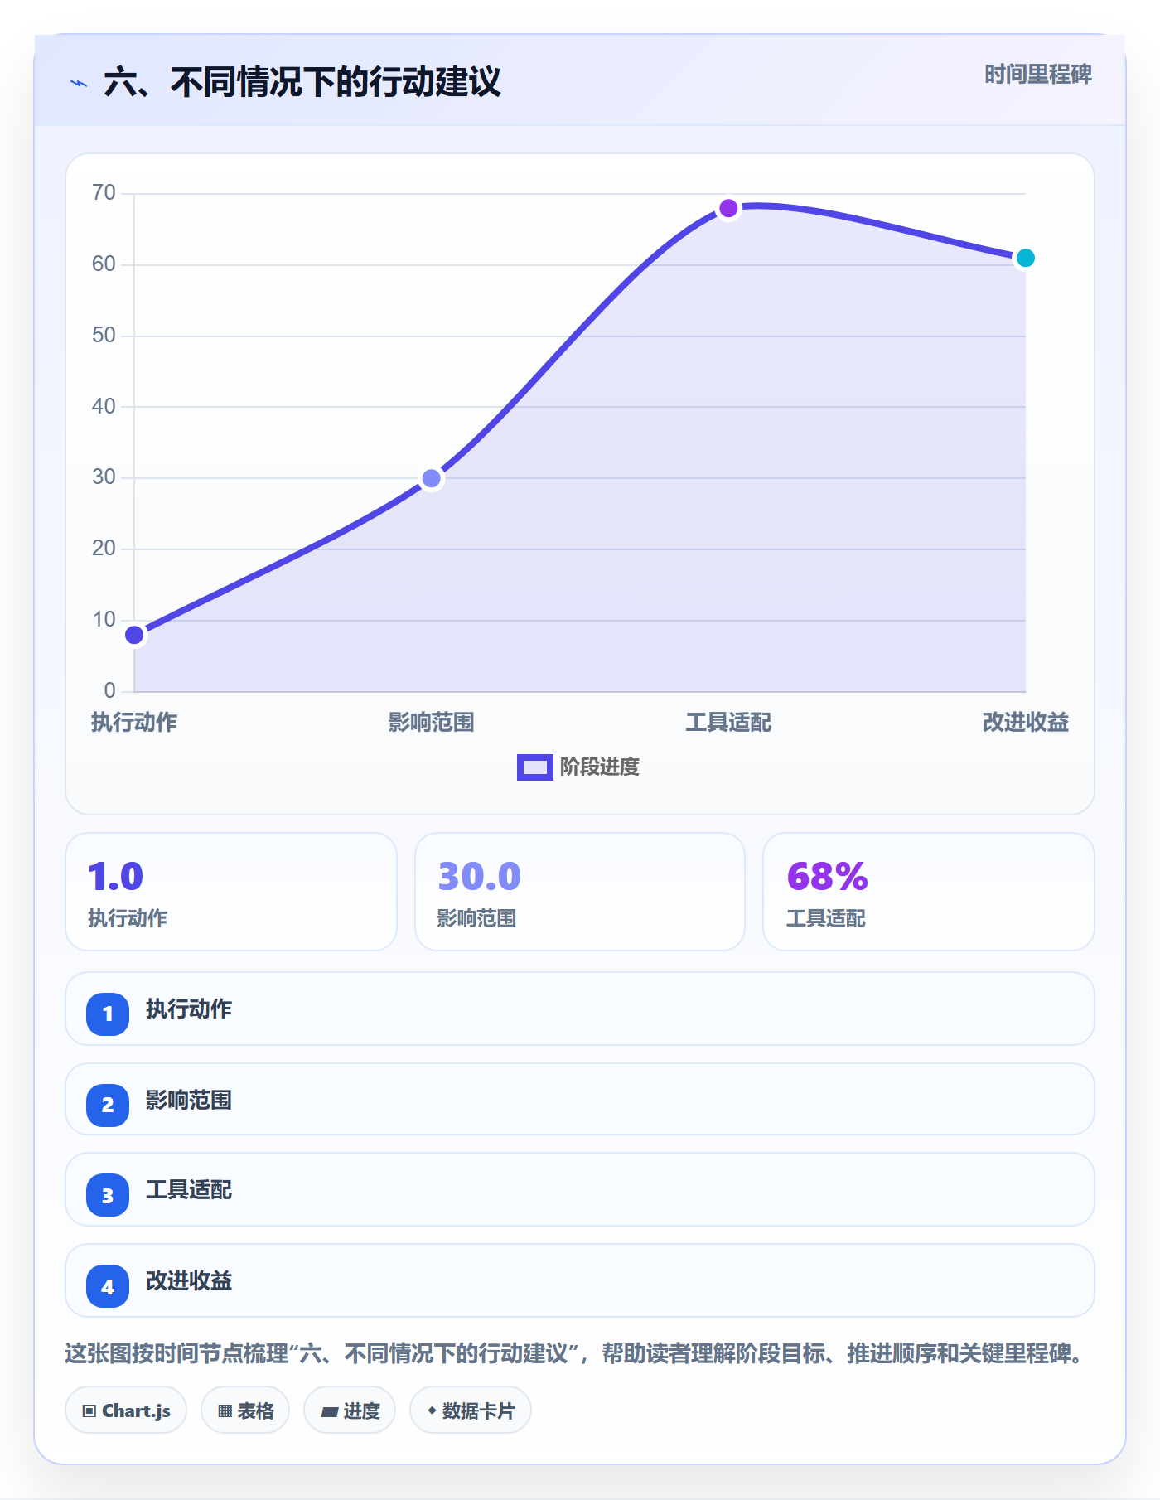The image size is (1160, 1500).
Task: Click the title 六、不同情况下的行动建议
Action: coord(302,82)
